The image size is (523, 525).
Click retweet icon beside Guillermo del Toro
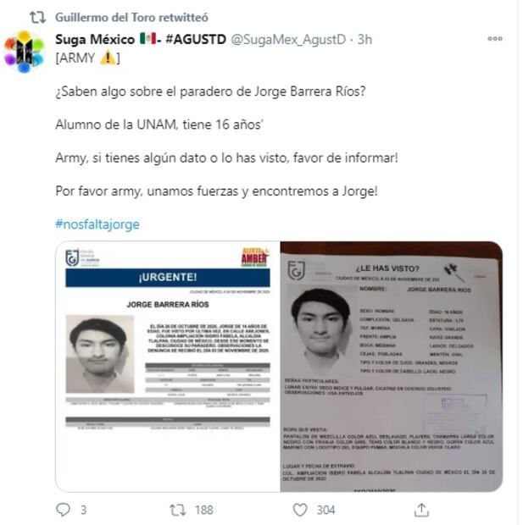coord(37,18)
